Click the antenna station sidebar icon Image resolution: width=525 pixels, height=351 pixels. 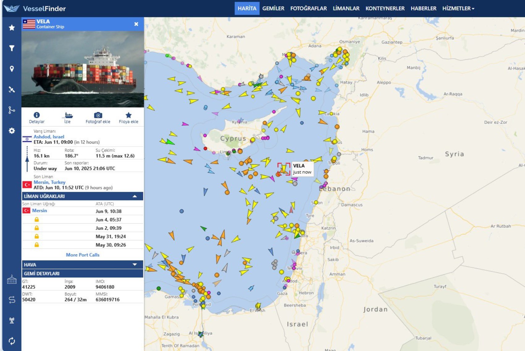[12, 320]
